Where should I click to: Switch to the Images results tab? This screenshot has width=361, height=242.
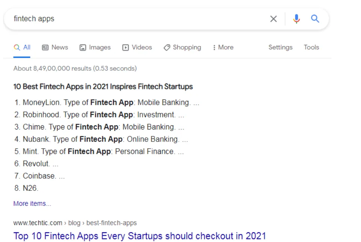95,47
